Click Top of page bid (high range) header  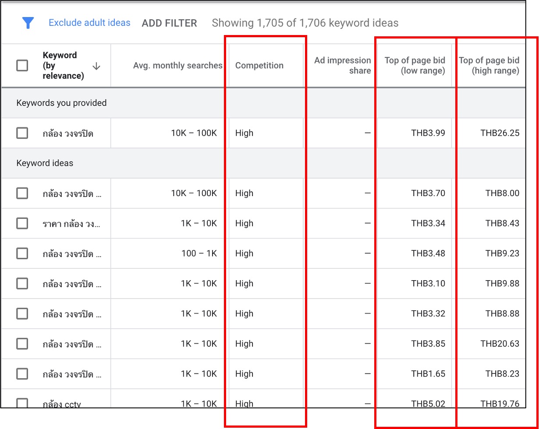pos(489,66)
